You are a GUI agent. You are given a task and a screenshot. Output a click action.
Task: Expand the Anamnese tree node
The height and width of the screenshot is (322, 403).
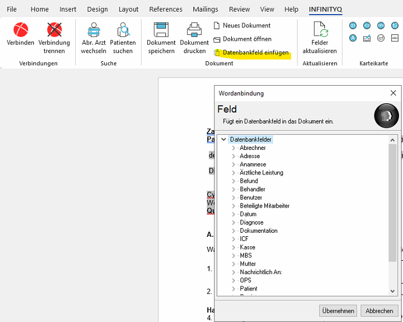234,164
